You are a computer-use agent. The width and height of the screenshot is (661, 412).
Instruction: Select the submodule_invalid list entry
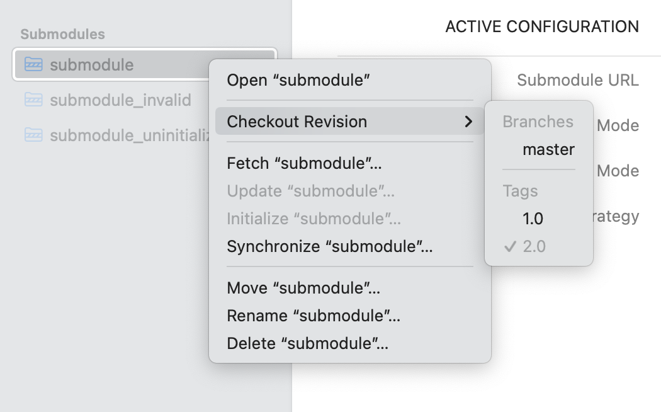(120, 100)
